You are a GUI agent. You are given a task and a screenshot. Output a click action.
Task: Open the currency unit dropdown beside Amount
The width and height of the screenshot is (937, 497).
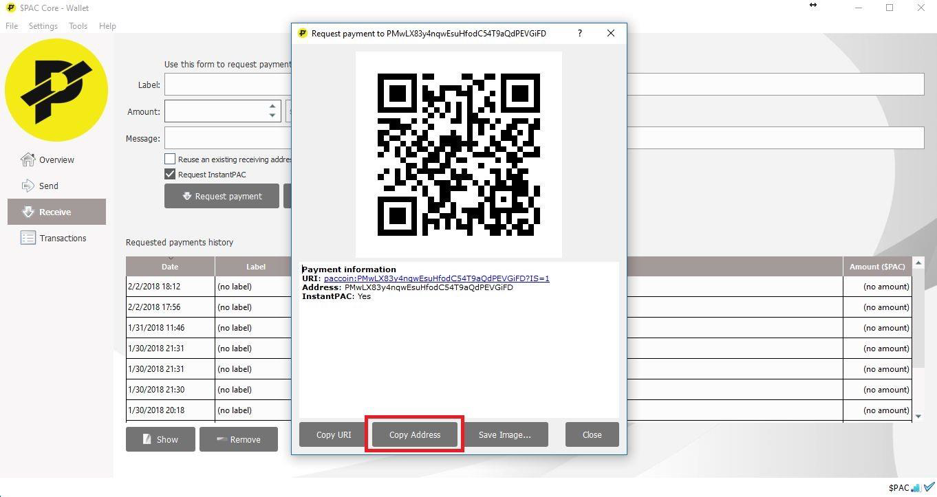tap(289, 111)
